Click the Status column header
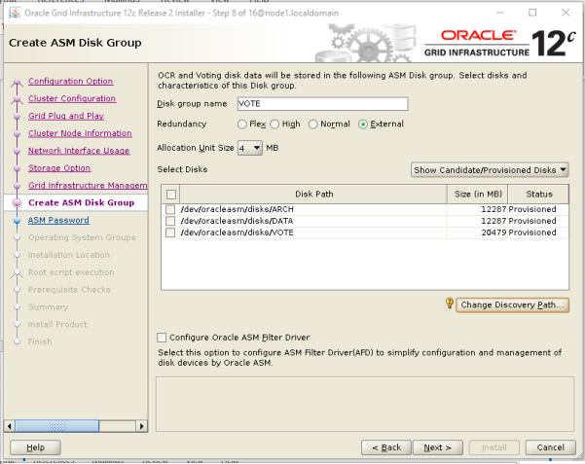The height and width of the screenshot is (464, 585). [538, 195]
